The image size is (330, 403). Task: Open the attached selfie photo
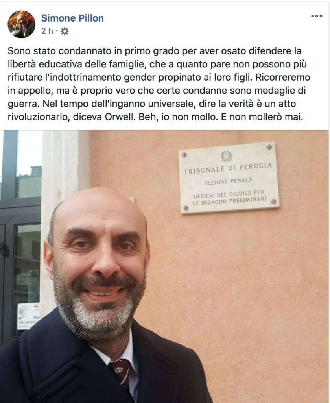(x=164, y=266)
